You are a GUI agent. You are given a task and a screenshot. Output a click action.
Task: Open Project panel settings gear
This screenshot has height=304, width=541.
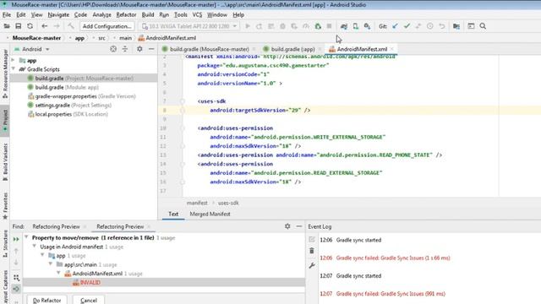pyautogui.click(x=139, y=49)
